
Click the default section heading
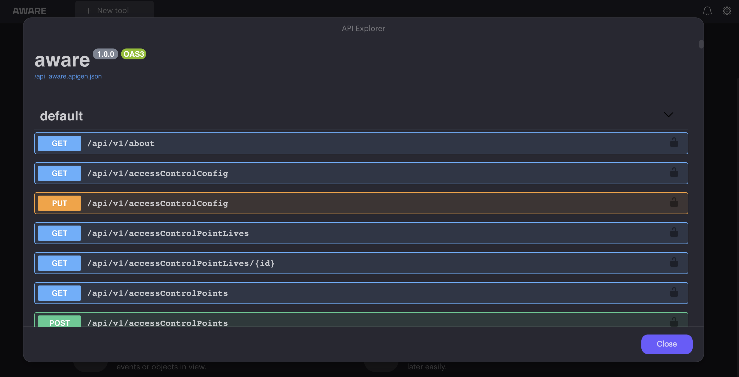pos(61,116)
